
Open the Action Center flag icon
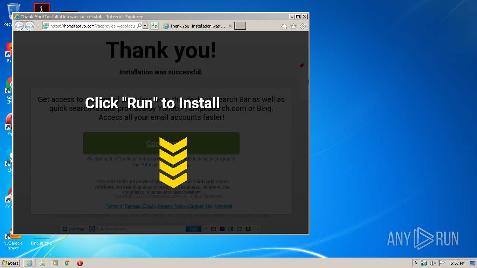442,263
